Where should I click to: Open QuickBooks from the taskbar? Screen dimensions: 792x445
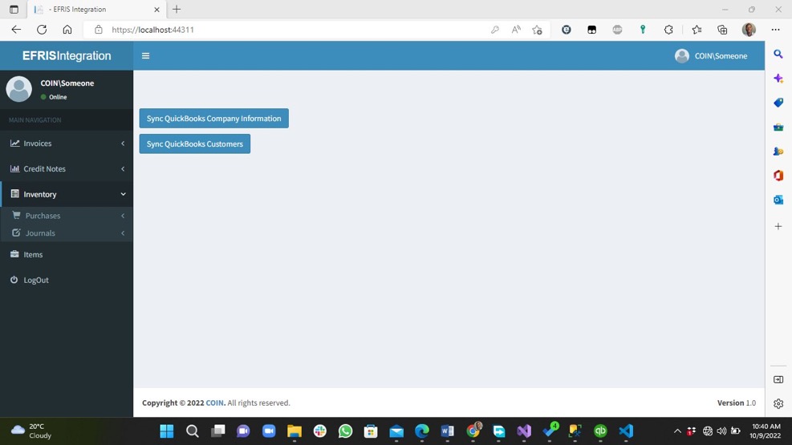coord(600,431)
